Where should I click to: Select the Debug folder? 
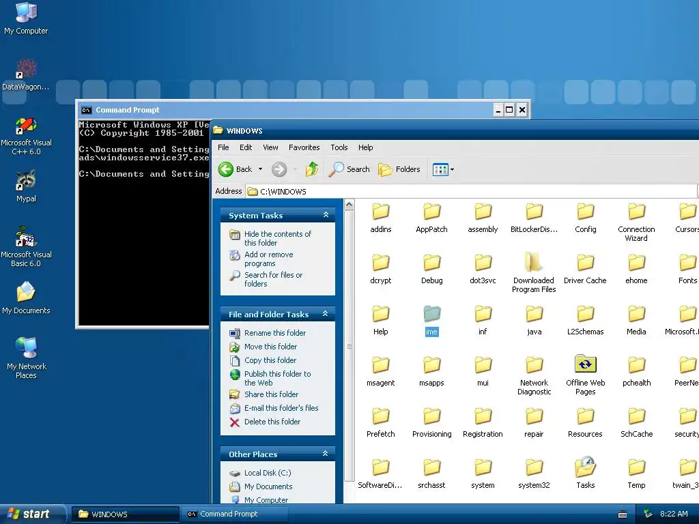click(432, 269)
